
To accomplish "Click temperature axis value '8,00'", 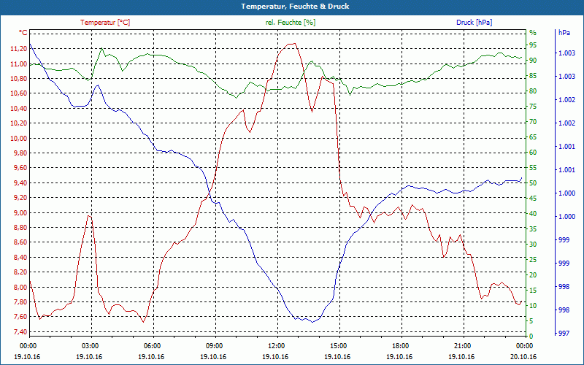I will click(20, 287).
